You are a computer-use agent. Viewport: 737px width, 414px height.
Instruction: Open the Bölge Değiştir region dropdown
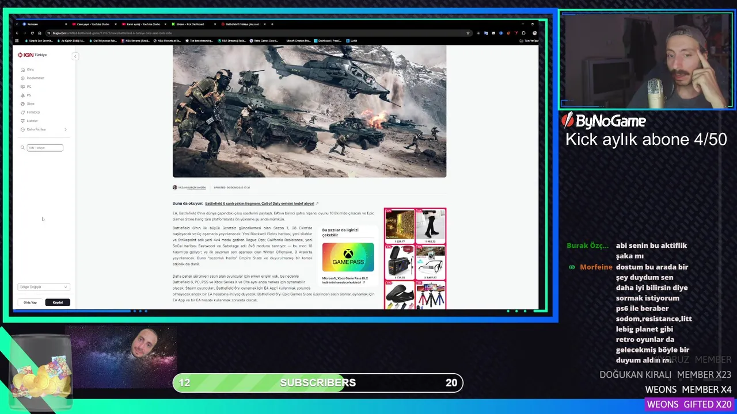[x=44, y=287]
